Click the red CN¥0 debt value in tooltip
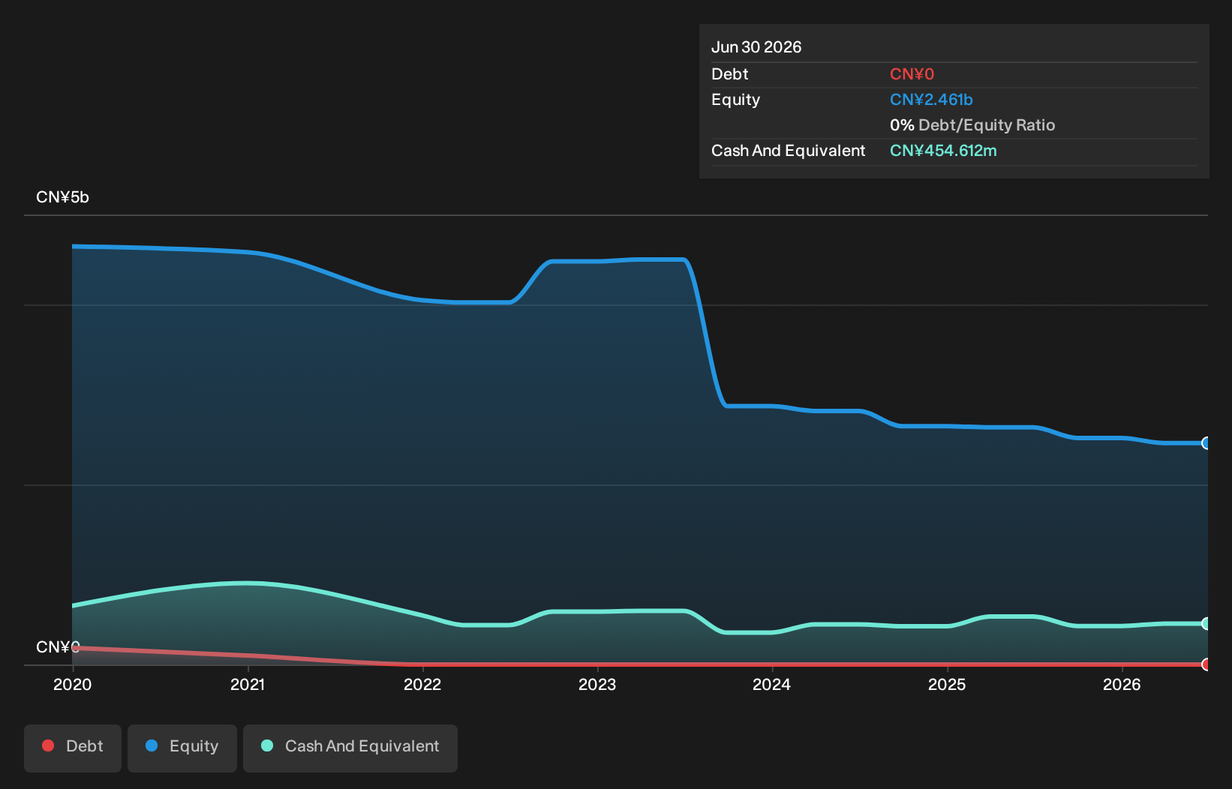Image resolution: width=1232 pixels, height=789 pixels. (x=912, y=74)
